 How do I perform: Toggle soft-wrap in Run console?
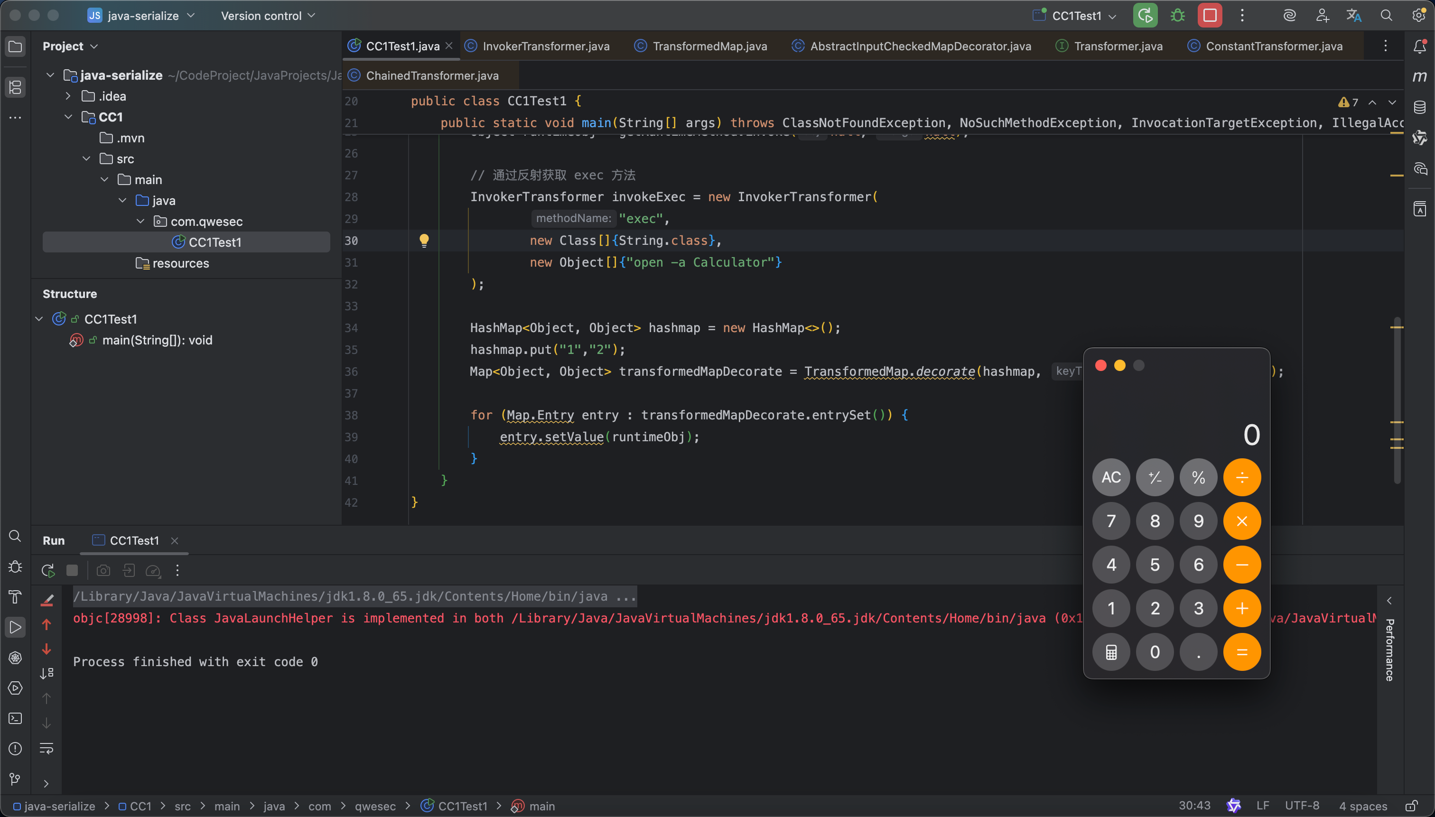(47, 748)
